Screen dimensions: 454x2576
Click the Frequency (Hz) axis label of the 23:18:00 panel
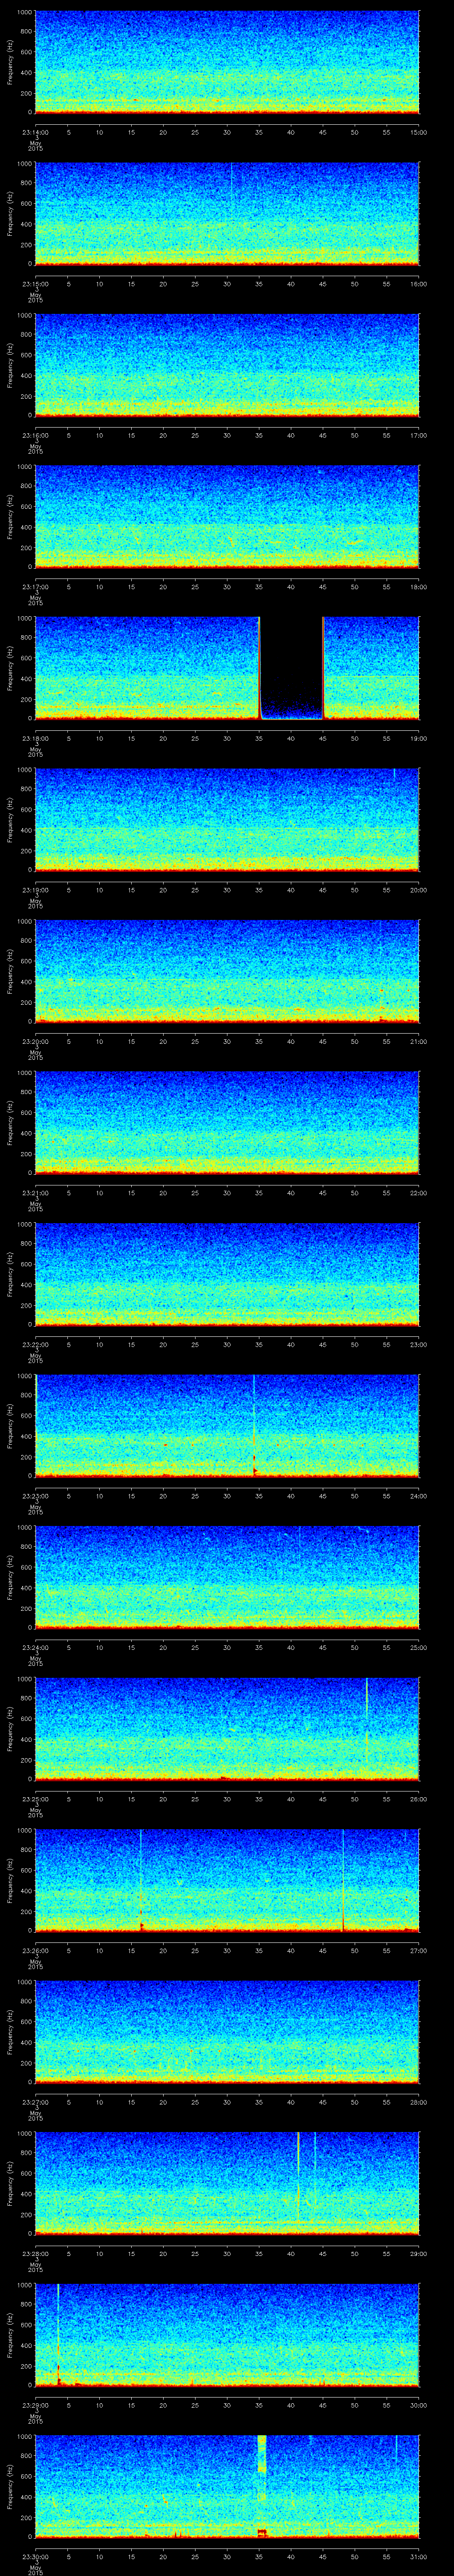[10, 668]
